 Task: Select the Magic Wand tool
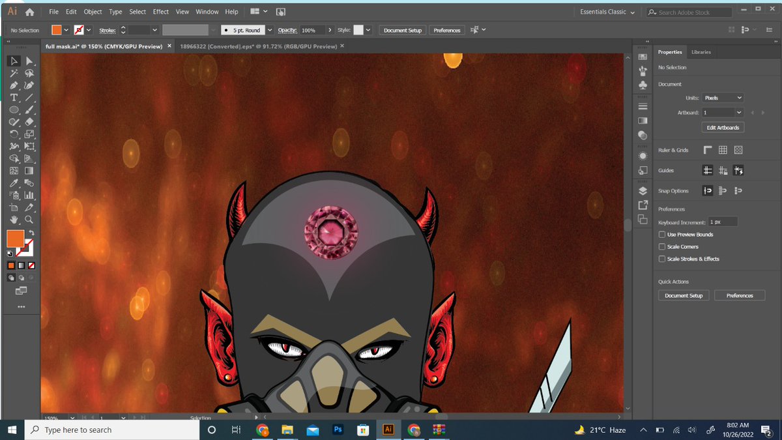tap(14, 73)
